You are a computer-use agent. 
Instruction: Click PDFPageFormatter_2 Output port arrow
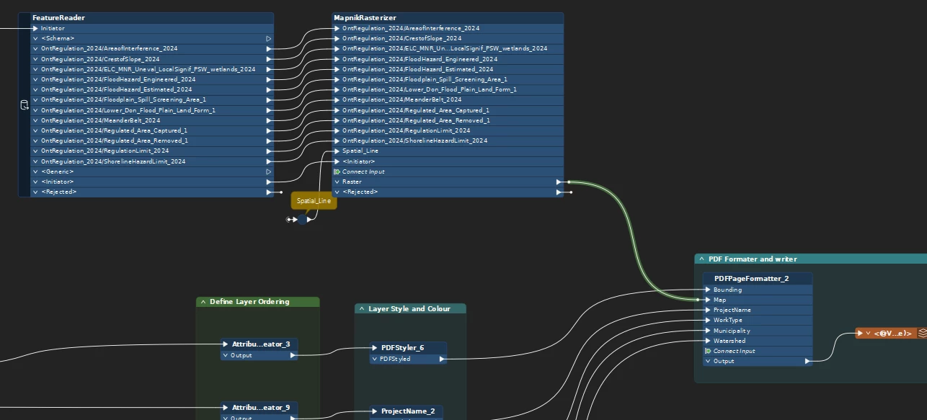(808, 361)
